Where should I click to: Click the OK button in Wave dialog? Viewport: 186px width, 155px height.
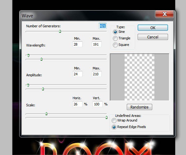point(153,28)
